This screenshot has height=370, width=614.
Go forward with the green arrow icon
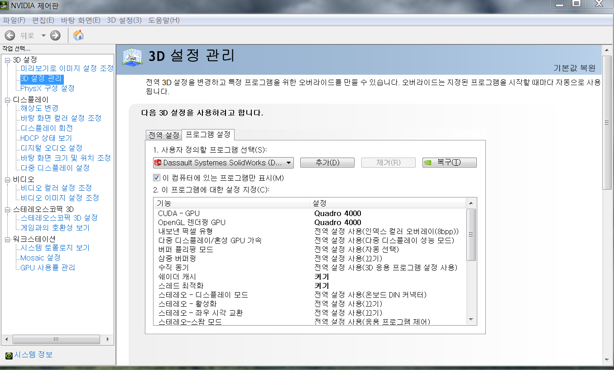coord(55,35)
